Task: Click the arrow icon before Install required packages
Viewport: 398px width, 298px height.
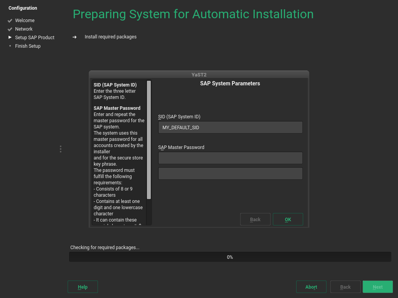Action: click(x=74, y=37)
